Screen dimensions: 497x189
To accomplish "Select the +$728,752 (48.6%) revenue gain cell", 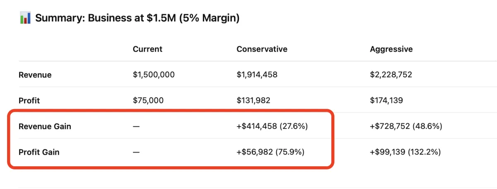I will click(x=406, y=127).
